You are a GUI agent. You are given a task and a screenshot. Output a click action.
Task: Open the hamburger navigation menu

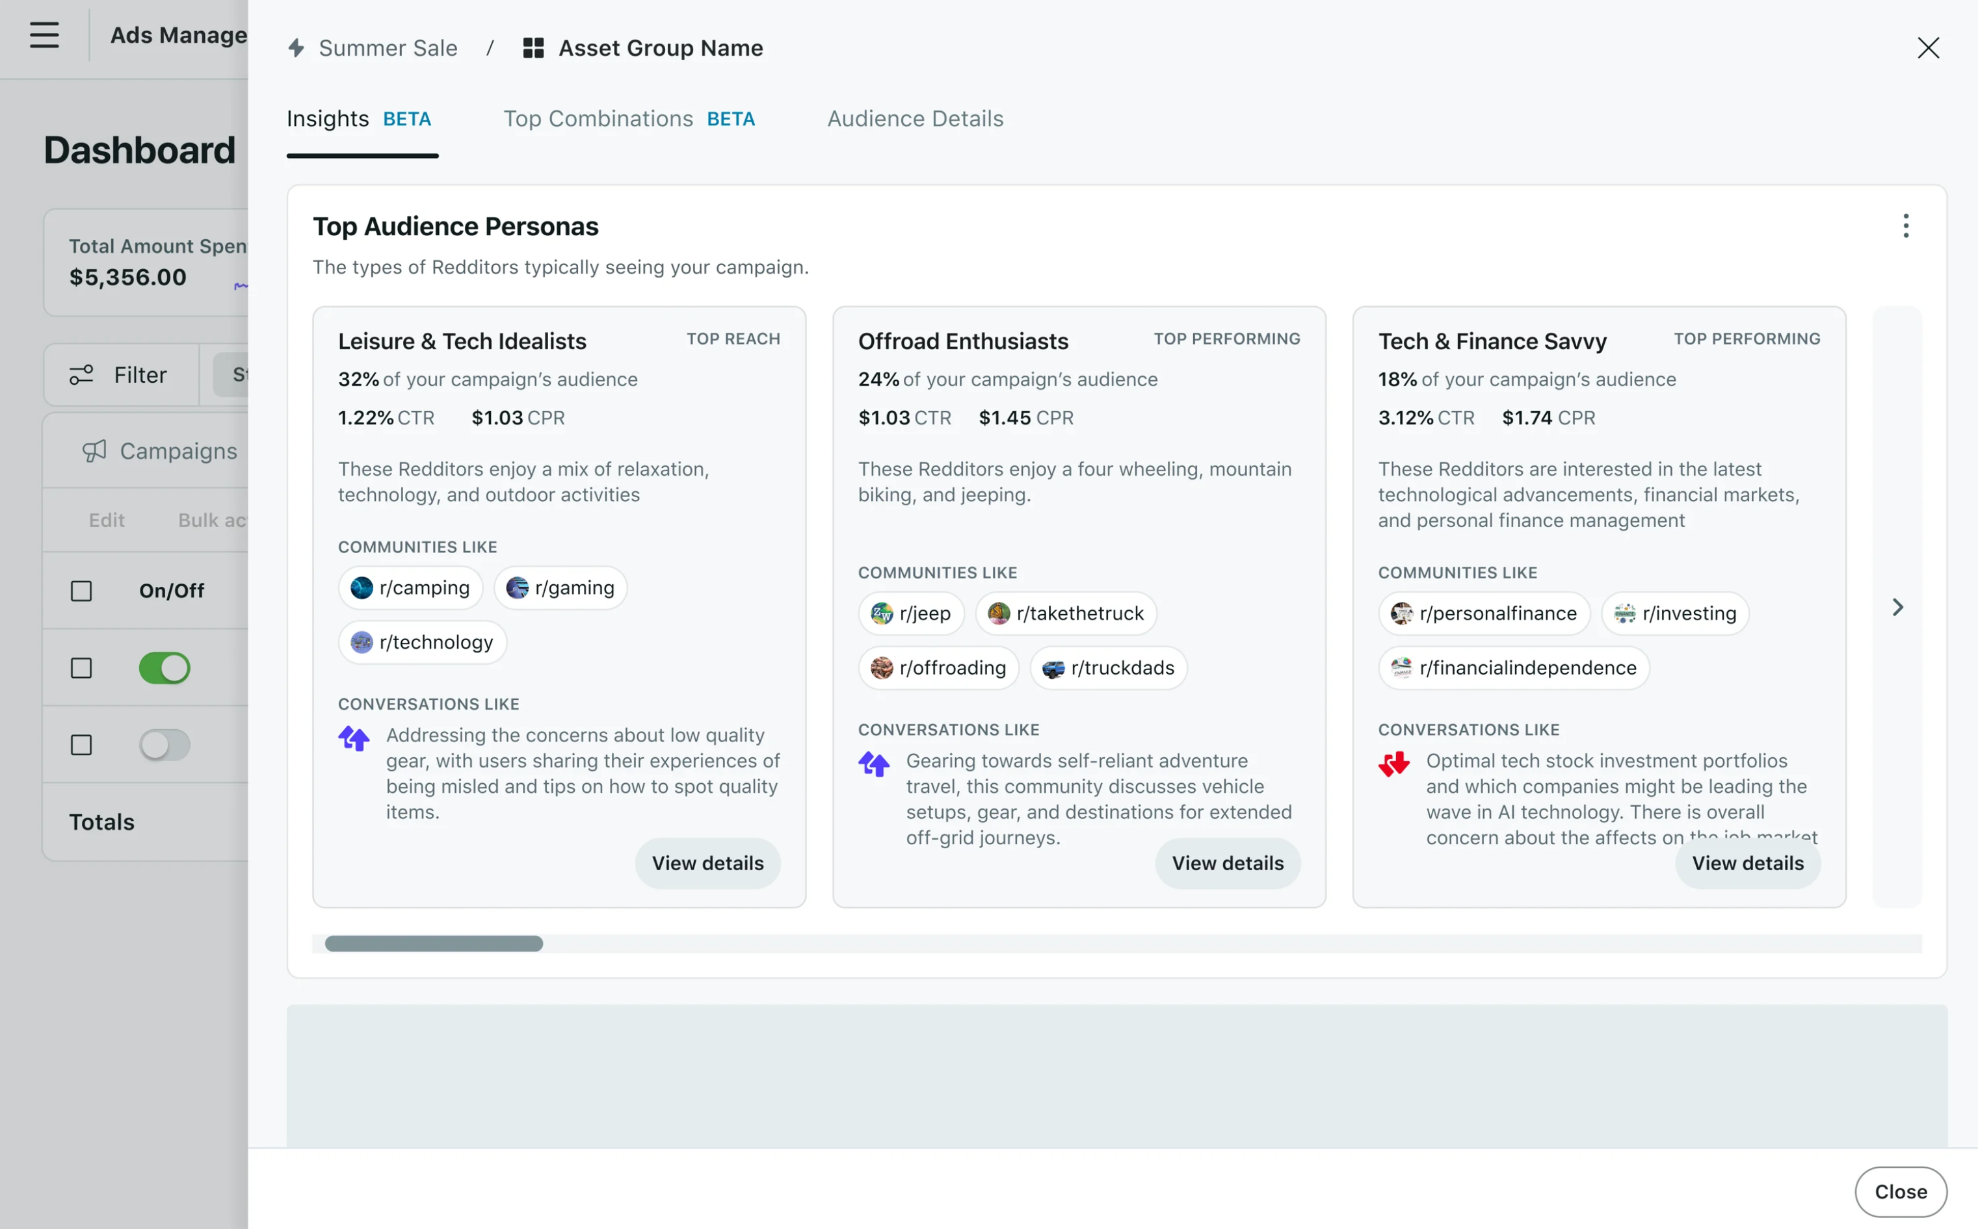click(43, 35)
